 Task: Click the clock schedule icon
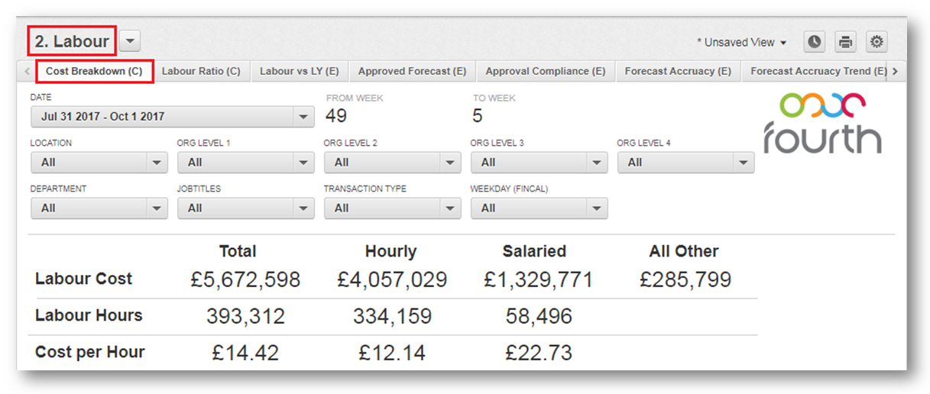pyautogui.click(x=815, y=42)
